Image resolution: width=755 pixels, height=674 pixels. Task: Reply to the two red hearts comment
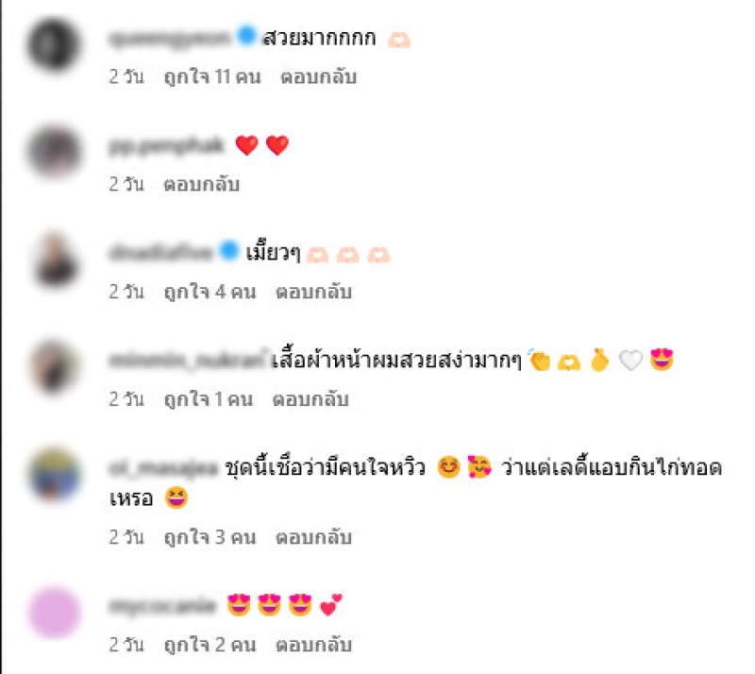pos(201,184)
